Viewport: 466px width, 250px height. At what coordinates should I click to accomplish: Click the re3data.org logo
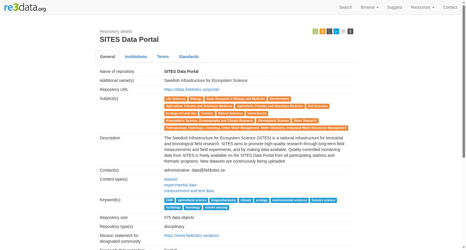(x=25, y=7)
